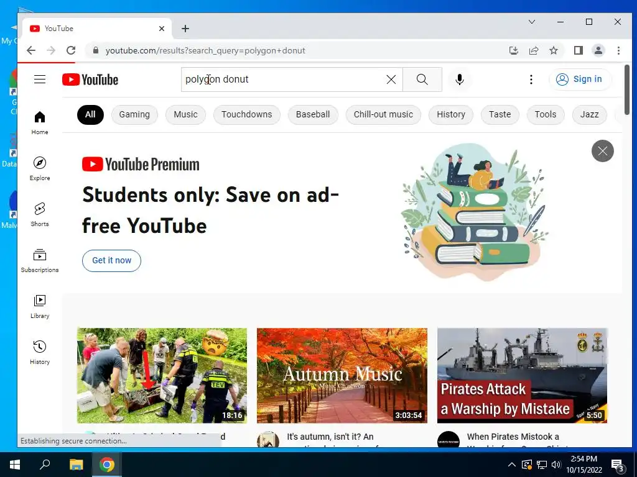Open the volume control in tray
This screenshot has width=637, height=477.
click(x=556, y=465)
